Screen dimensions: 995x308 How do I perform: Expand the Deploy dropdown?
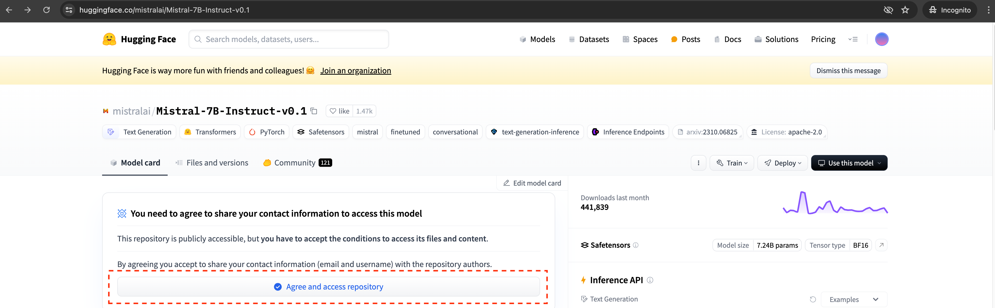click(782, 163)
